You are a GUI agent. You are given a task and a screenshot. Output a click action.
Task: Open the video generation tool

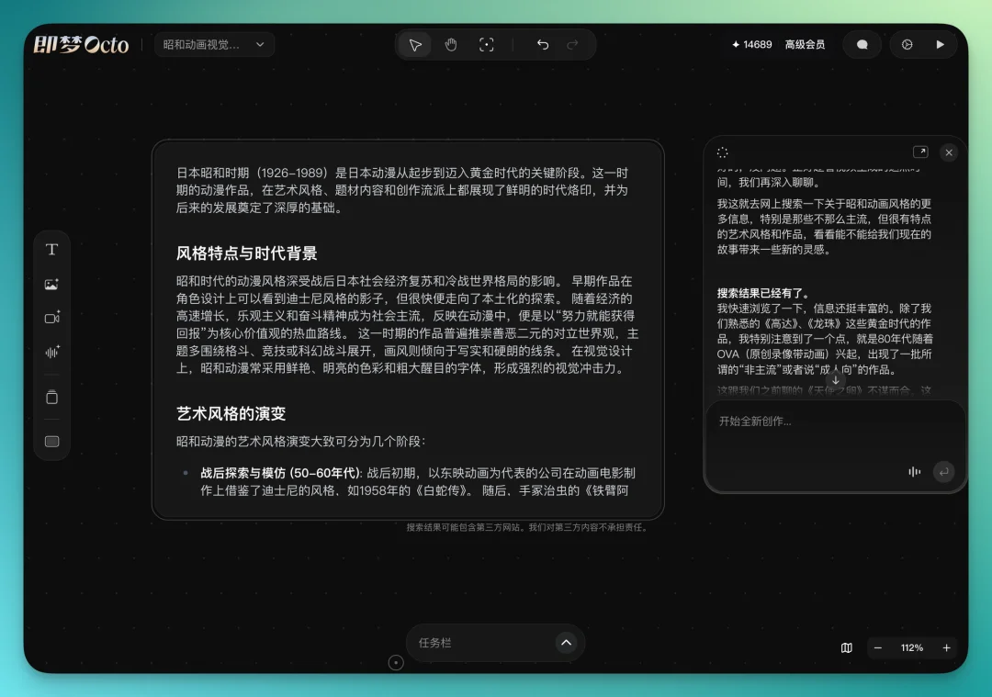click(x=51, y=318)
